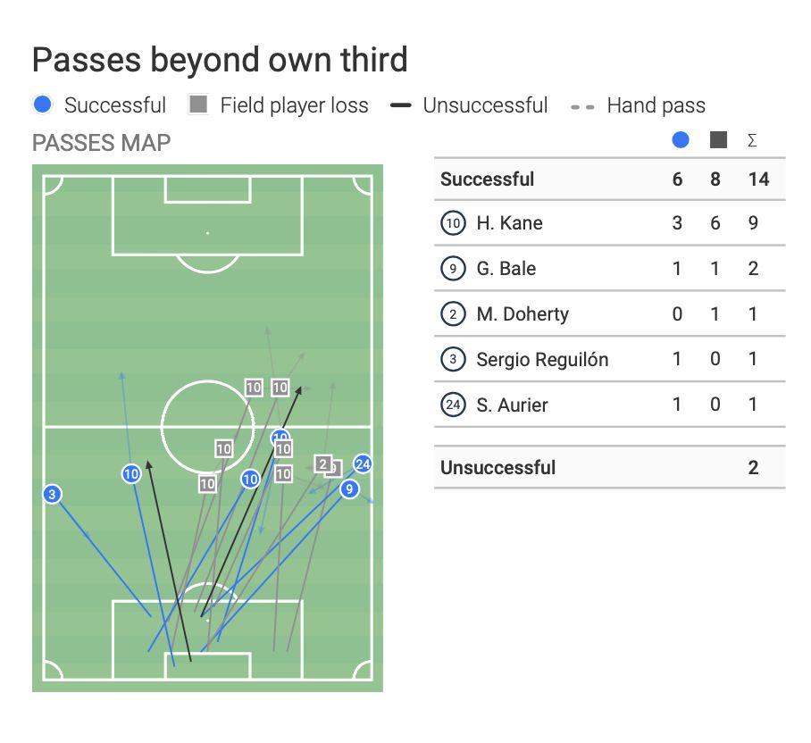
Task: Click blue pass marker 24 on pitch
Action: coord(362,463)
